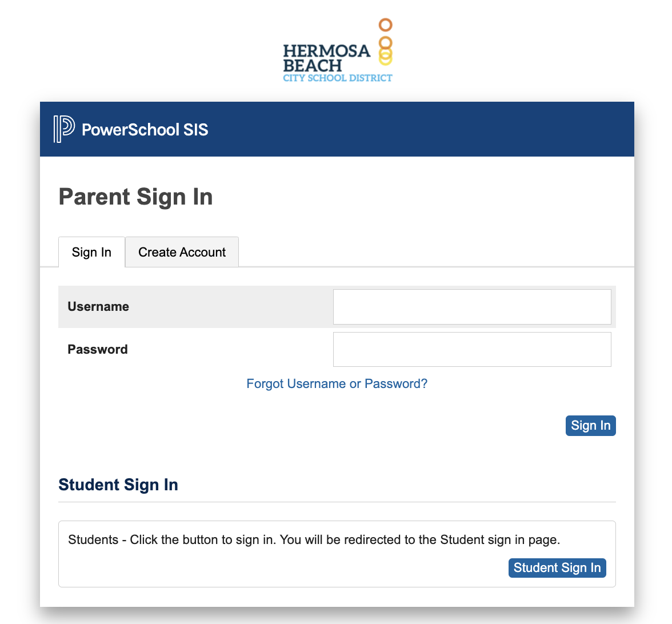Screen dimensions: 672x624
Task: Click the PowerSchool P logo icon
Action: tap(64, 129)
